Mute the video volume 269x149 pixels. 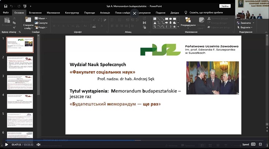click(38, 144)
